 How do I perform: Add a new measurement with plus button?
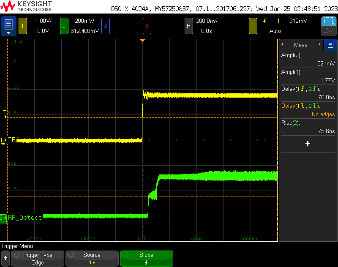click(308, 144)
